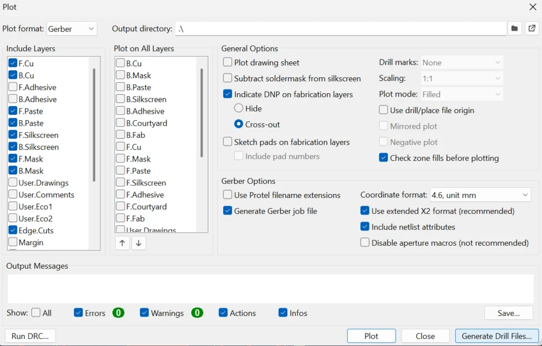This screenshot has height=346, width=542.
Task: Toggle the Warnings filter checkbox
Action: pyautogui.click(x=145, y=313)
